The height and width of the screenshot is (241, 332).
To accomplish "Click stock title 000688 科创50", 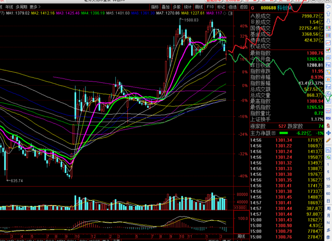I will (277, 8).
